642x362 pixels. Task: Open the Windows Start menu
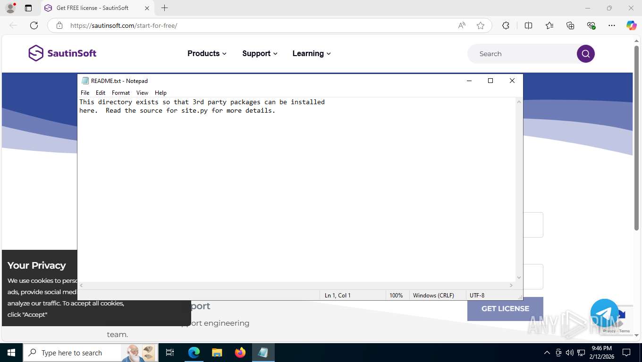pyautogui.click(x=11, y=353)
